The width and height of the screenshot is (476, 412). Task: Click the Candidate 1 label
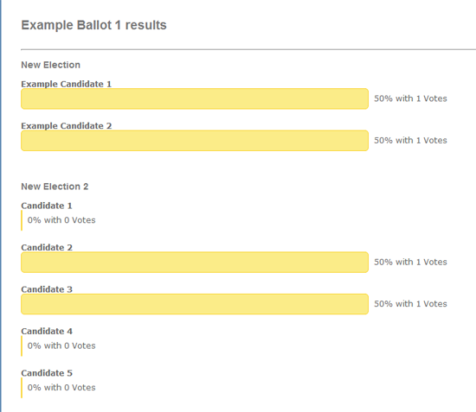(47, 206)
